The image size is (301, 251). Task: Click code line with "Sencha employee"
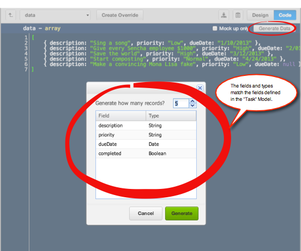pyautogui.click(x=172, y=48)
